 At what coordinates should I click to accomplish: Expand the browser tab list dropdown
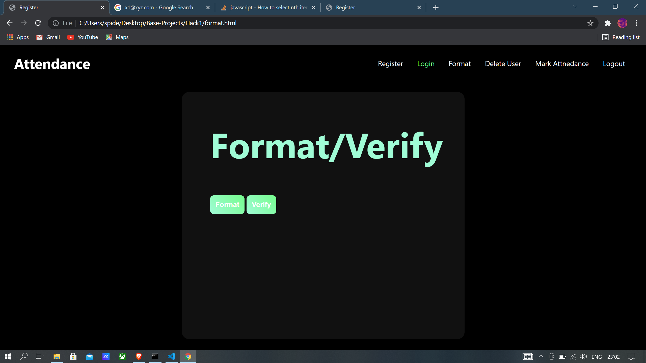[575, 7]
